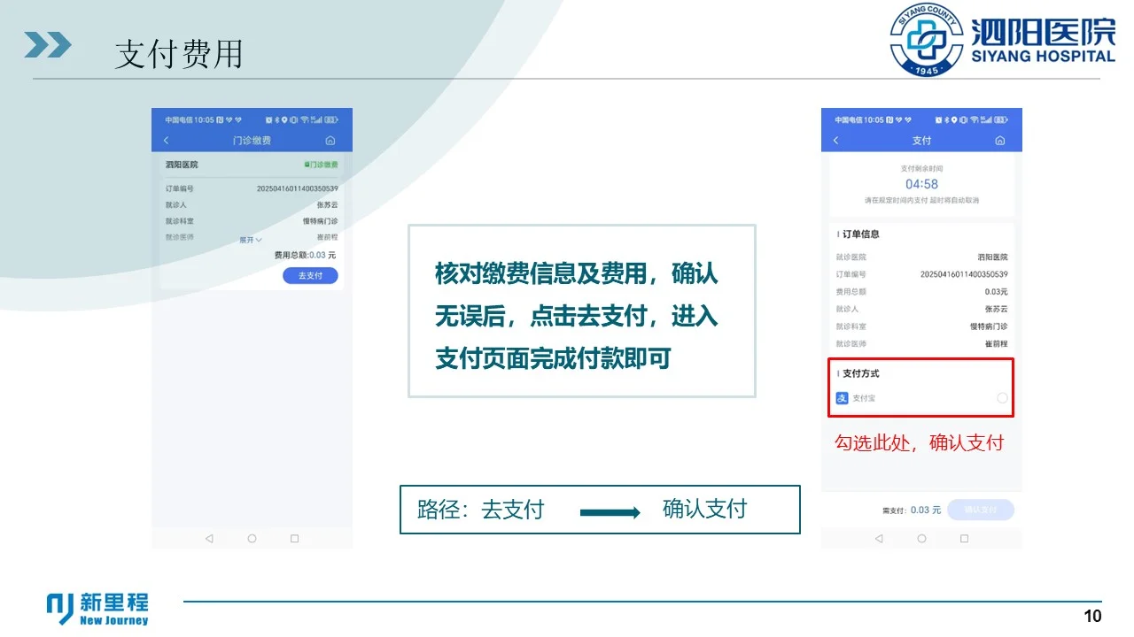Tap the 支付 title bar
1134x637 pixels.
click(921, 140)
